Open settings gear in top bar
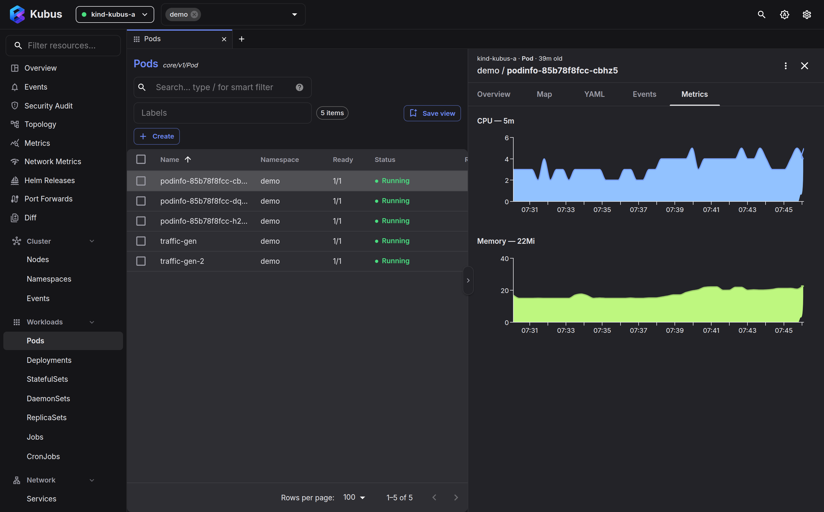The image size is (824, 512). coord(807,14)
